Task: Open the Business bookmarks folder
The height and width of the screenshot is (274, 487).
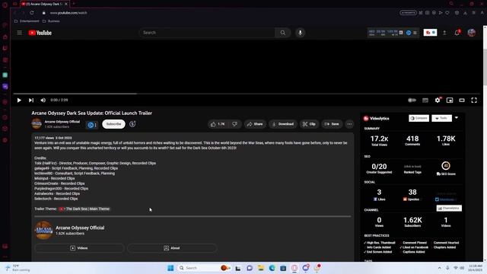Action: 51,21
